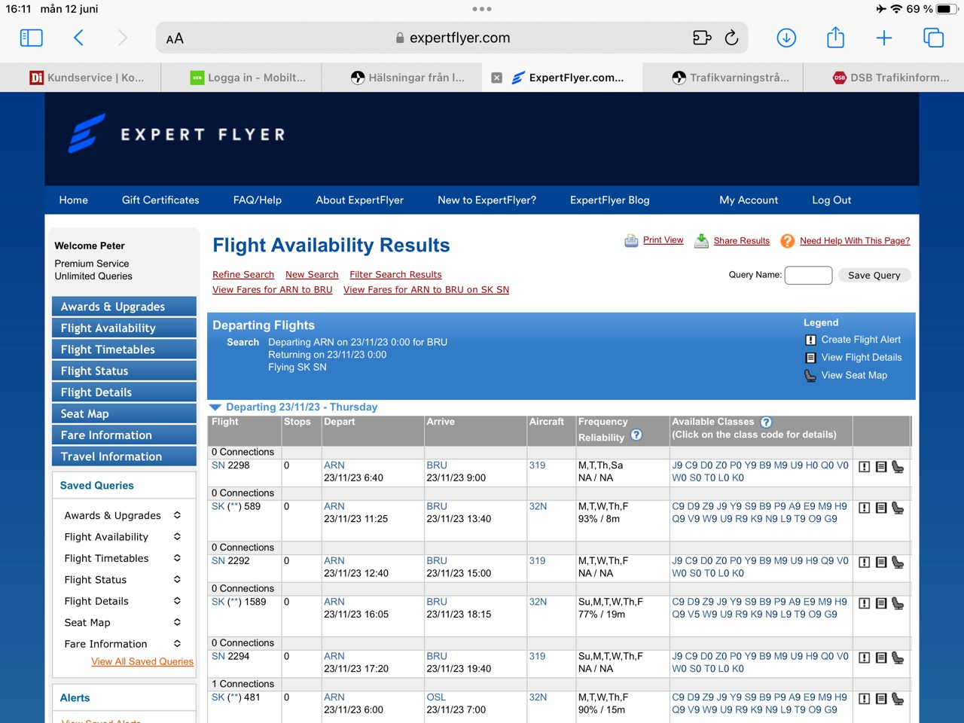Switch to DSB Trafikinformation tab
The width and height of the screenshot is (964, 723).
click(x=891, y=78)
